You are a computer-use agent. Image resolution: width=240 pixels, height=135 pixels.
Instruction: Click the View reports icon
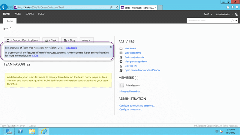pyautogui.click(x=121, y=66)
